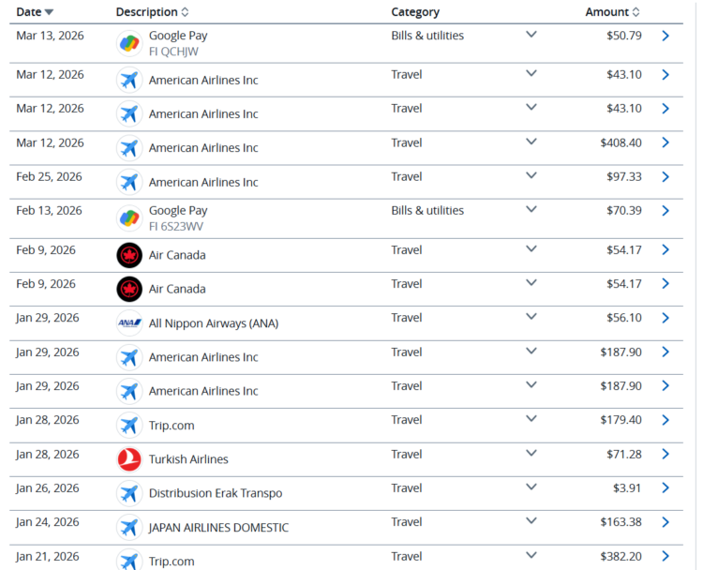Click the Category column header
The image size is (703, 570).
click(x=415, y=12)
